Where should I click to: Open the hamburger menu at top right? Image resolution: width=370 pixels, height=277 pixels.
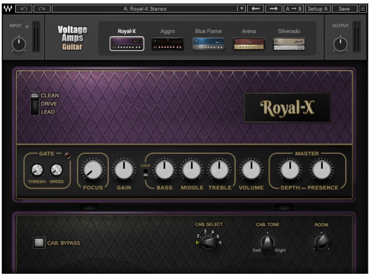[x=363, y=9]
